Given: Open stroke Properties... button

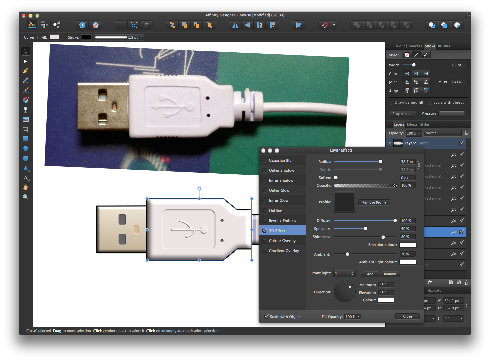Looking at the screenshot, I should pyautogui.click(x=402, y=114).
